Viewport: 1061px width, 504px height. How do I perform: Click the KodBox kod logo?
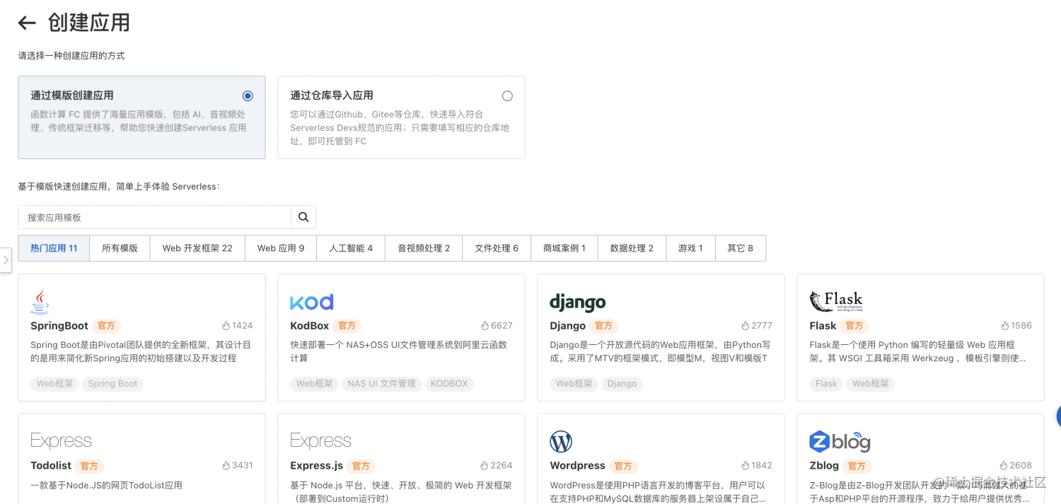pos(311,303)
